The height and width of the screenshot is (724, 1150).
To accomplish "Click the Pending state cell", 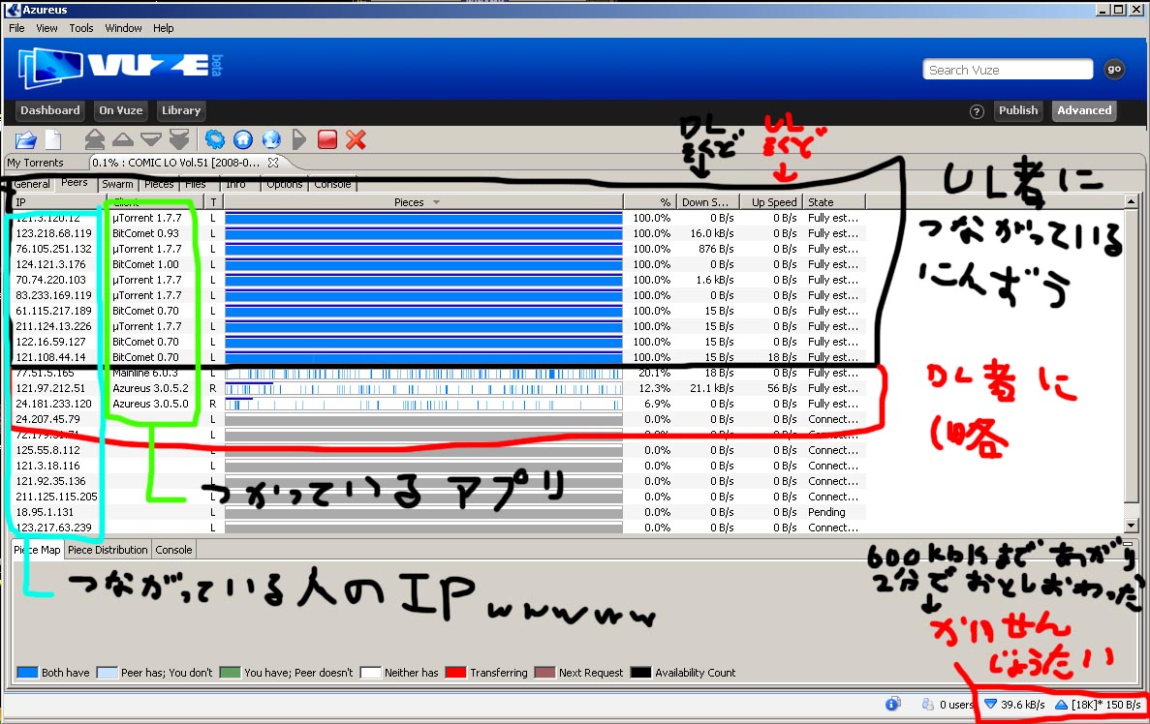I will (x=826, y=511).
